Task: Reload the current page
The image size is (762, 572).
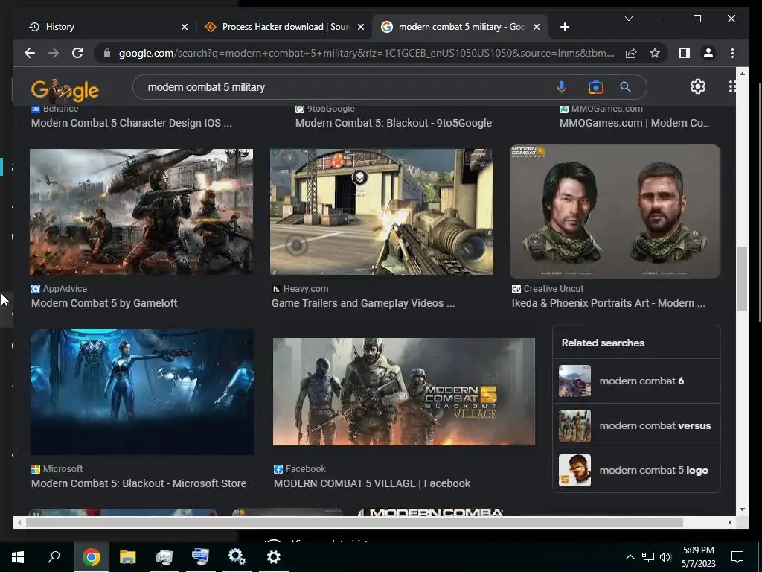Action: [x=77, y=53]
